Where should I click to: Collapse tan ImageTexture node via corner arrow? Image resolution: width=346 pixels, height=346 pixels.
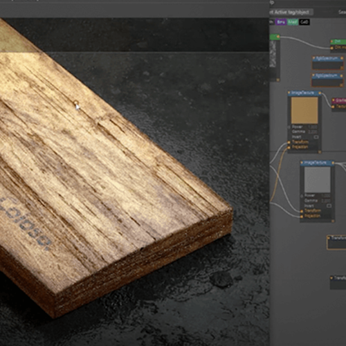pyautogui.click(x=320, y=152)
